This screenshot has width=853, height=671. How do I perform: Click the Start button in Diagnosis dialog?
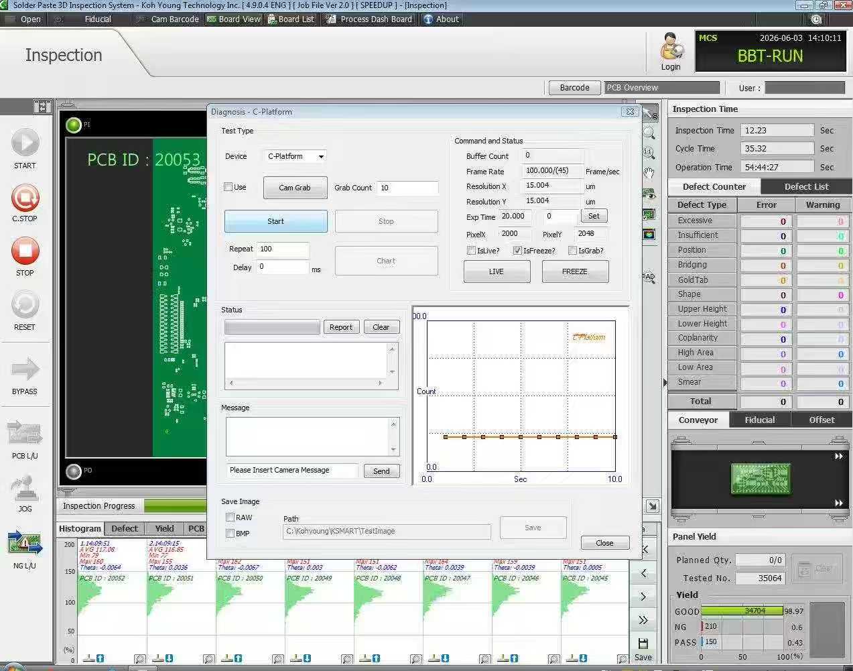click(275, 221)
